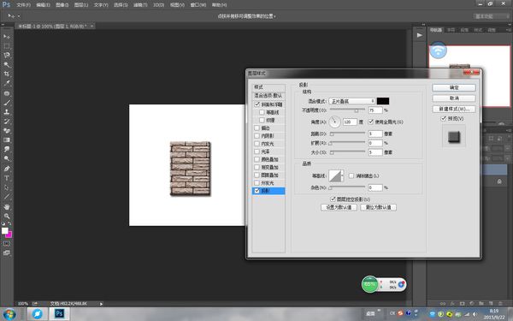This screenshot has width=513, height=321.
Task: Click the angle dial control
Action: 334,122
